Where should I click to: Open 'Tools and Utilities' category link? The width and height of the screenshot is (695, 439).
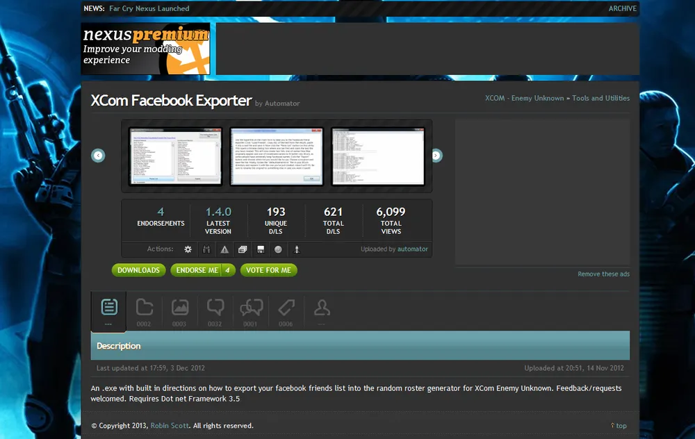point(600,98)
